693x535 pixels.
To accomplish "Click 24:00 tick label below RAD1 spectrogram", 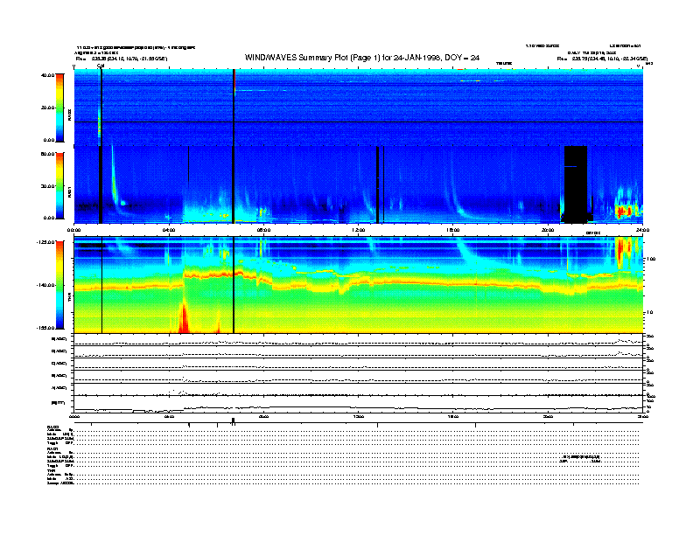I will (642, 230).
